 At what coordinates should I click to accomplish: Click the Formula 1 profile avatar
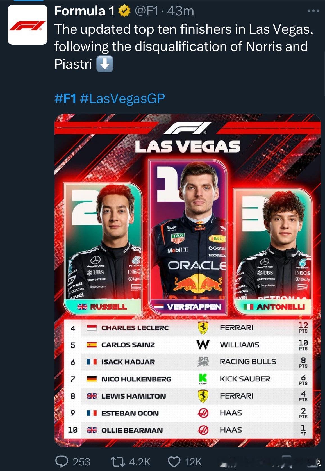(27, 25)
